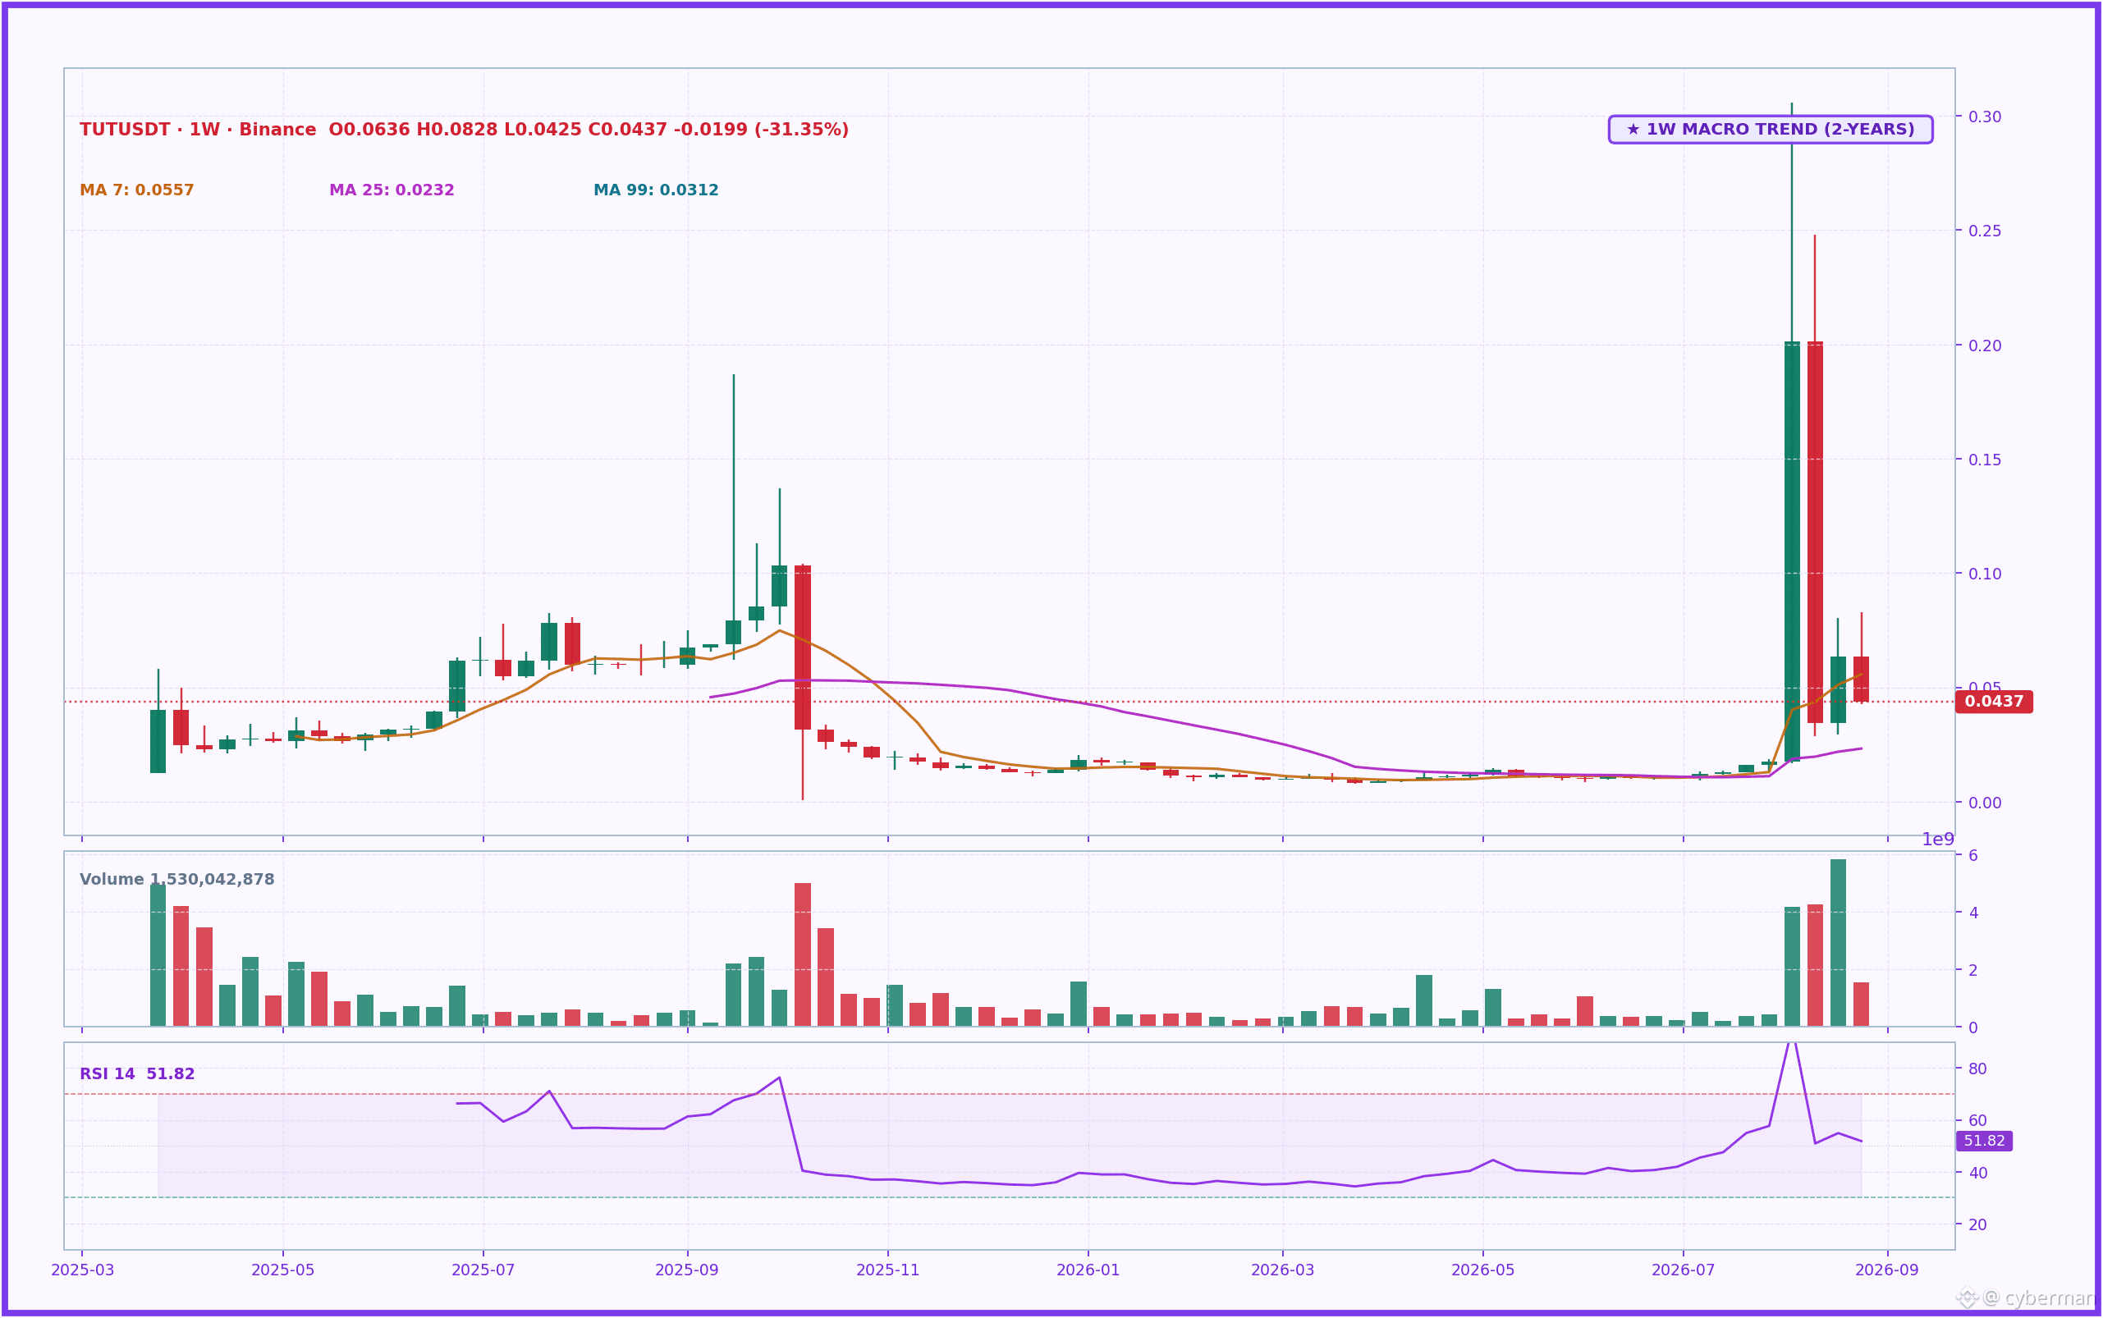This screenshot has height=1318, width=2103.
Task: Click the 1W MACRO TREND (2-YEARS) badge
Action: coord(1770,129)
